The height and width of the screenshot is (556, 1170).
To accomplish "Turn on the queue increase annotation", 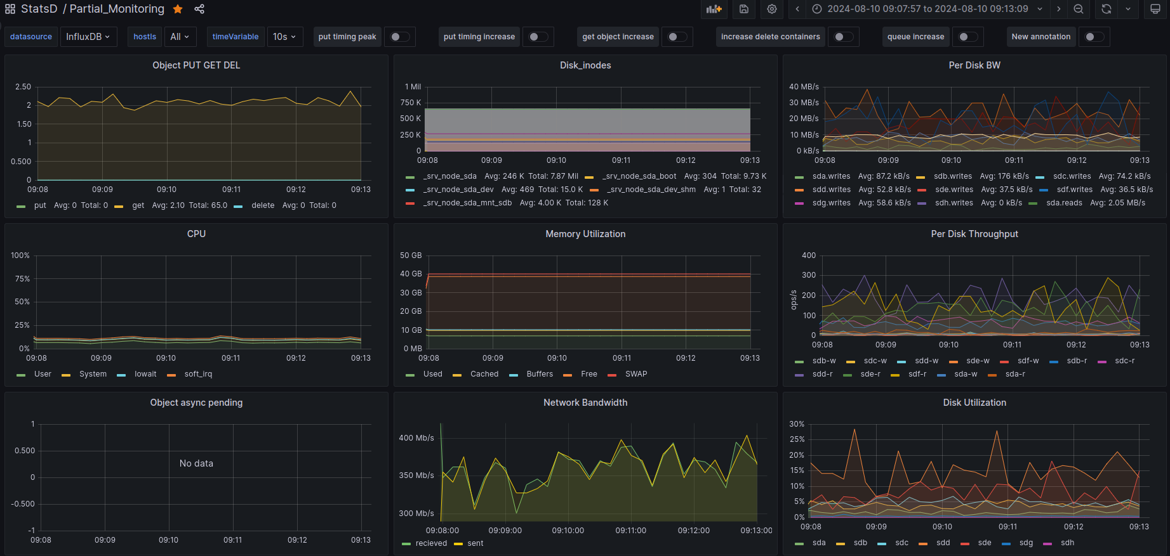I will [x=967, y=37].
